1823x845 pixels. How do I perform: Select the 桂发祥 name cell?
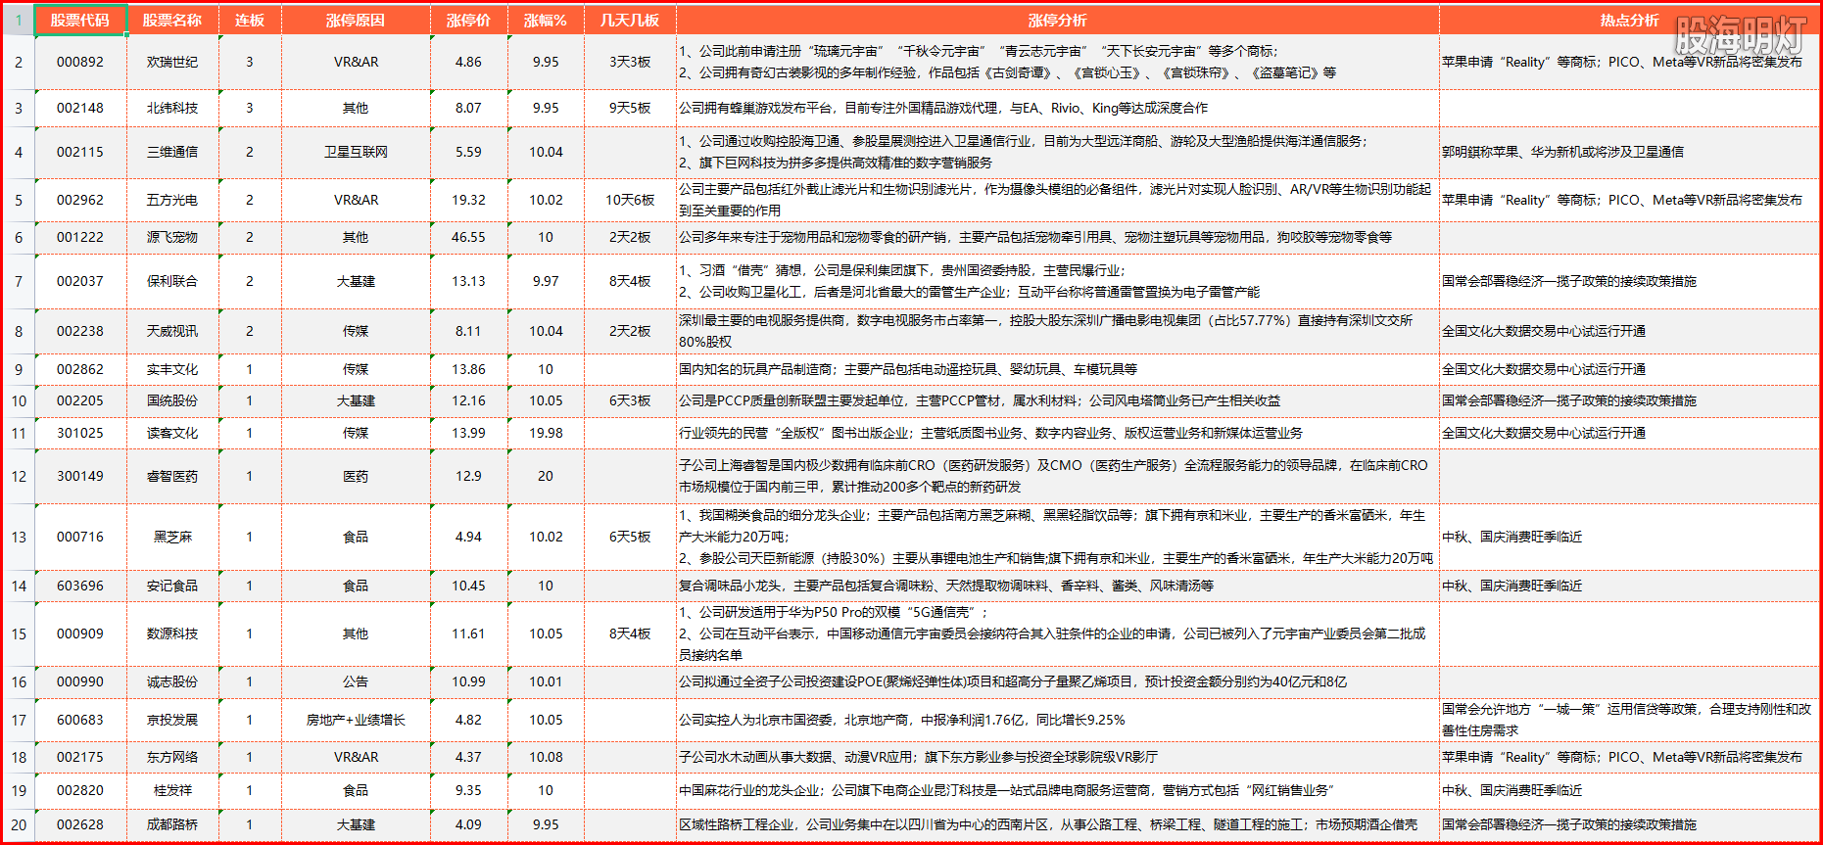(172, 790)
